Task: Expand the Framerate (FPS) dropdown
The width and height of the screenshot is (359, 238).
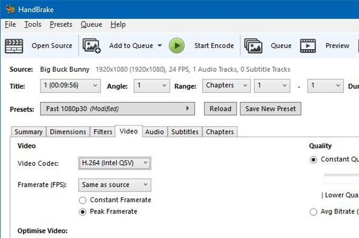Action: [x=115, y=185]
